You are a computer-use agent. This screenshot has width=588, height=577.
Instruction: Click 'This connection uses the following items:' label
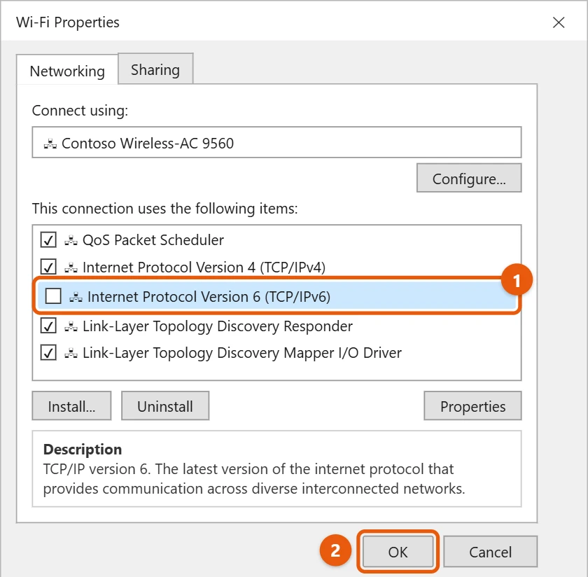point(164,209)
